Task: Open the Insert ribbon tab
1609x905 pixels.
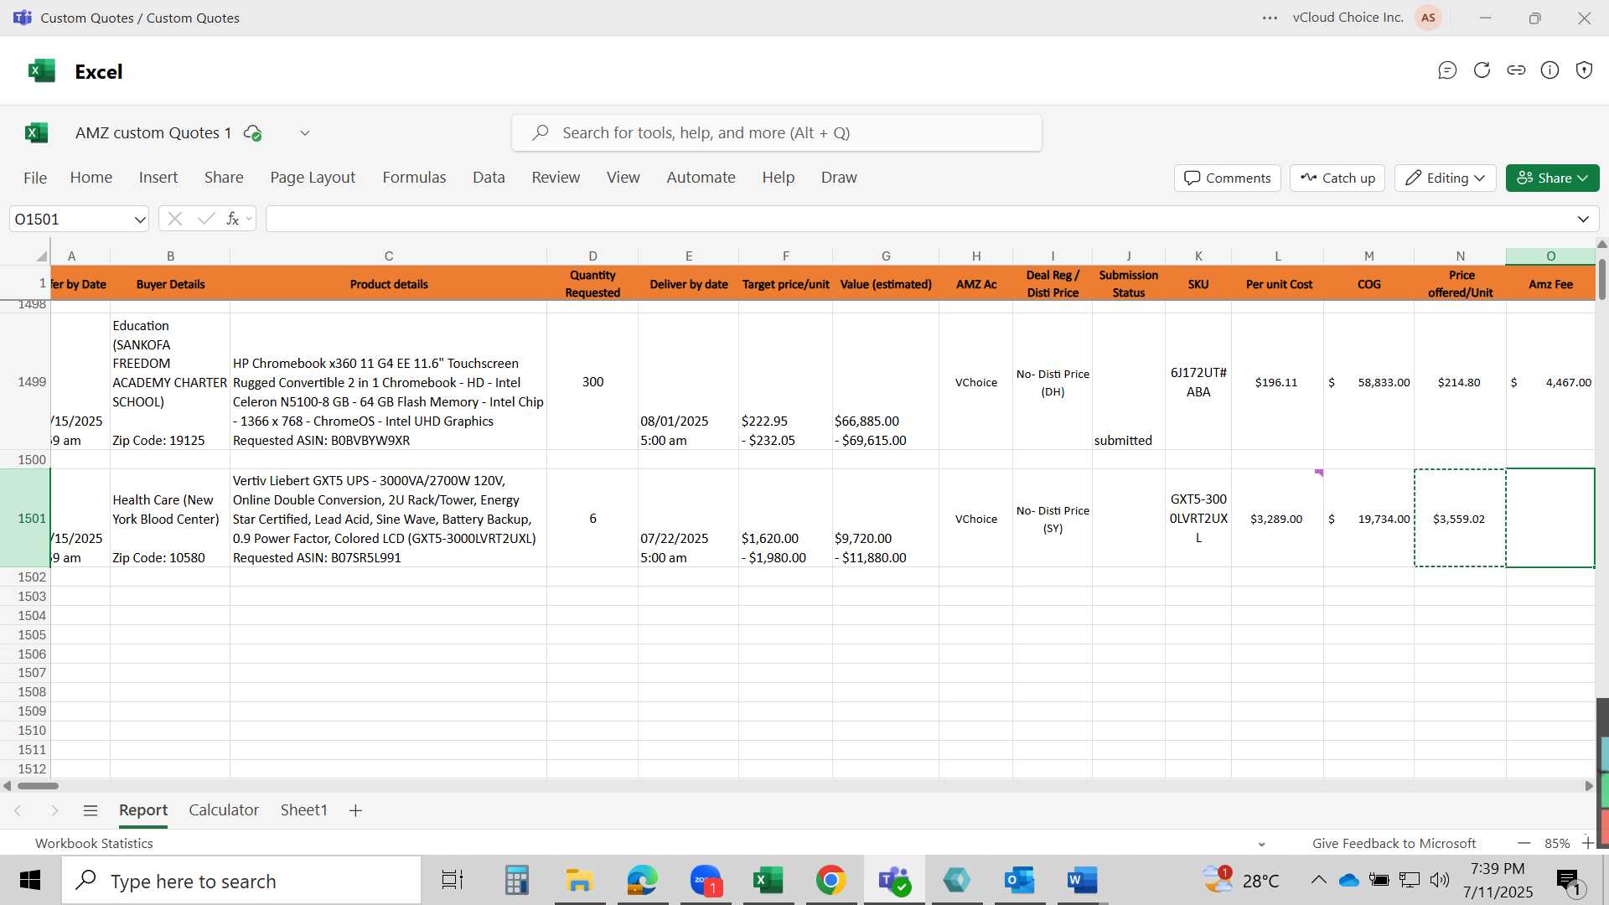Action: pos(158,178)
